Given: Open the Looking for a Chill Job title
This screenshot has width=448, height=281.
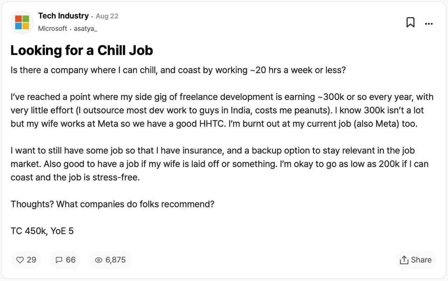Looking at the screenshot, I should coord(82,50).
